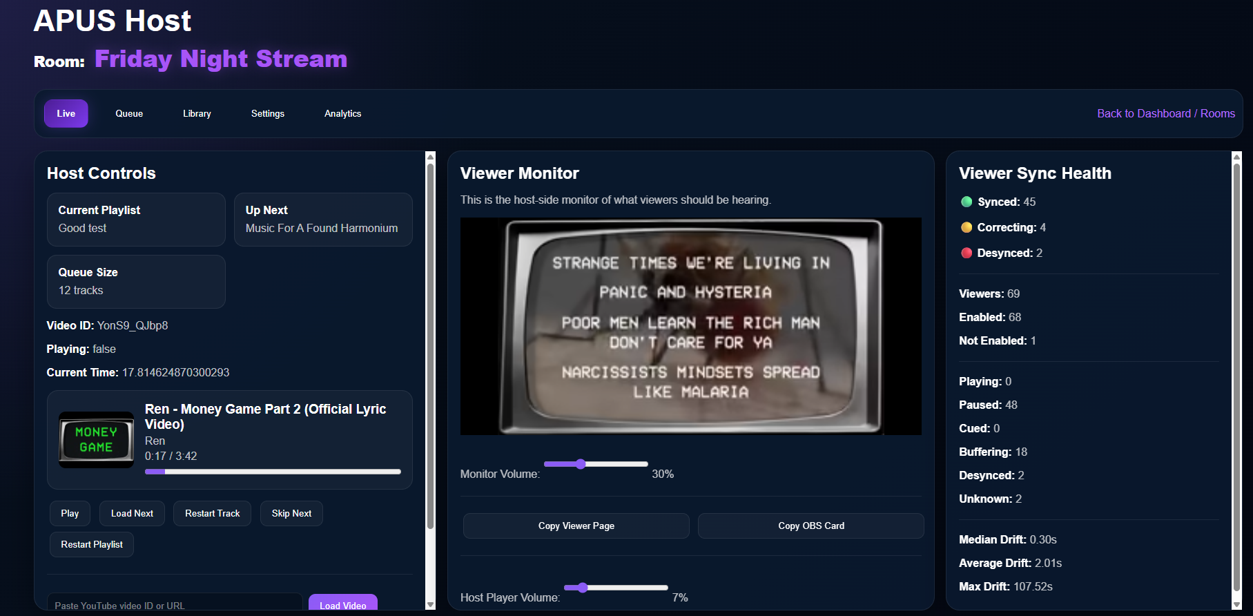Adjust the Monitor Volume slider
This screenshot has height=616, width=1253.
click(x=596, y=464)
